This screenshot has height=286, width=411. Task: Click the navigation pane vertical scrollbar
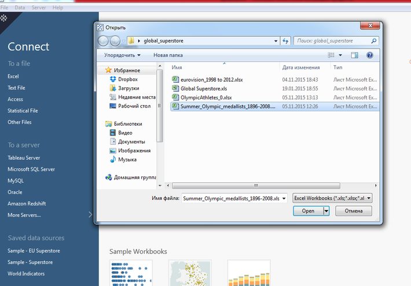coord(159,106)
